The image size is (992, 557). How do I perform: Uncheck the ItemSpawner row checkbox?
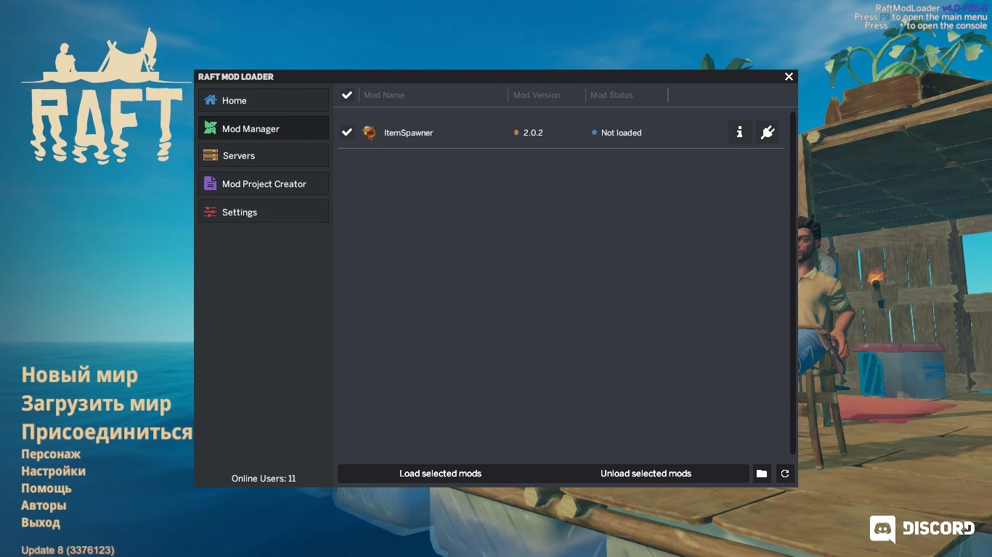tap(346, 132)
